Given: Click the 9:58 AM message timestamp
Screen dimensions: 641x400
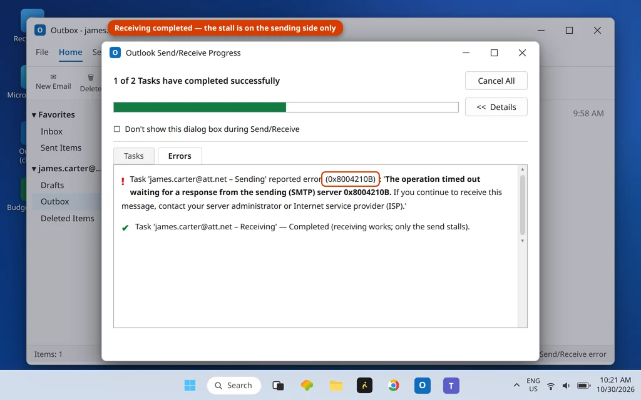Looking at the screenshot, I should pyautogui.click(x=588, y=114).
